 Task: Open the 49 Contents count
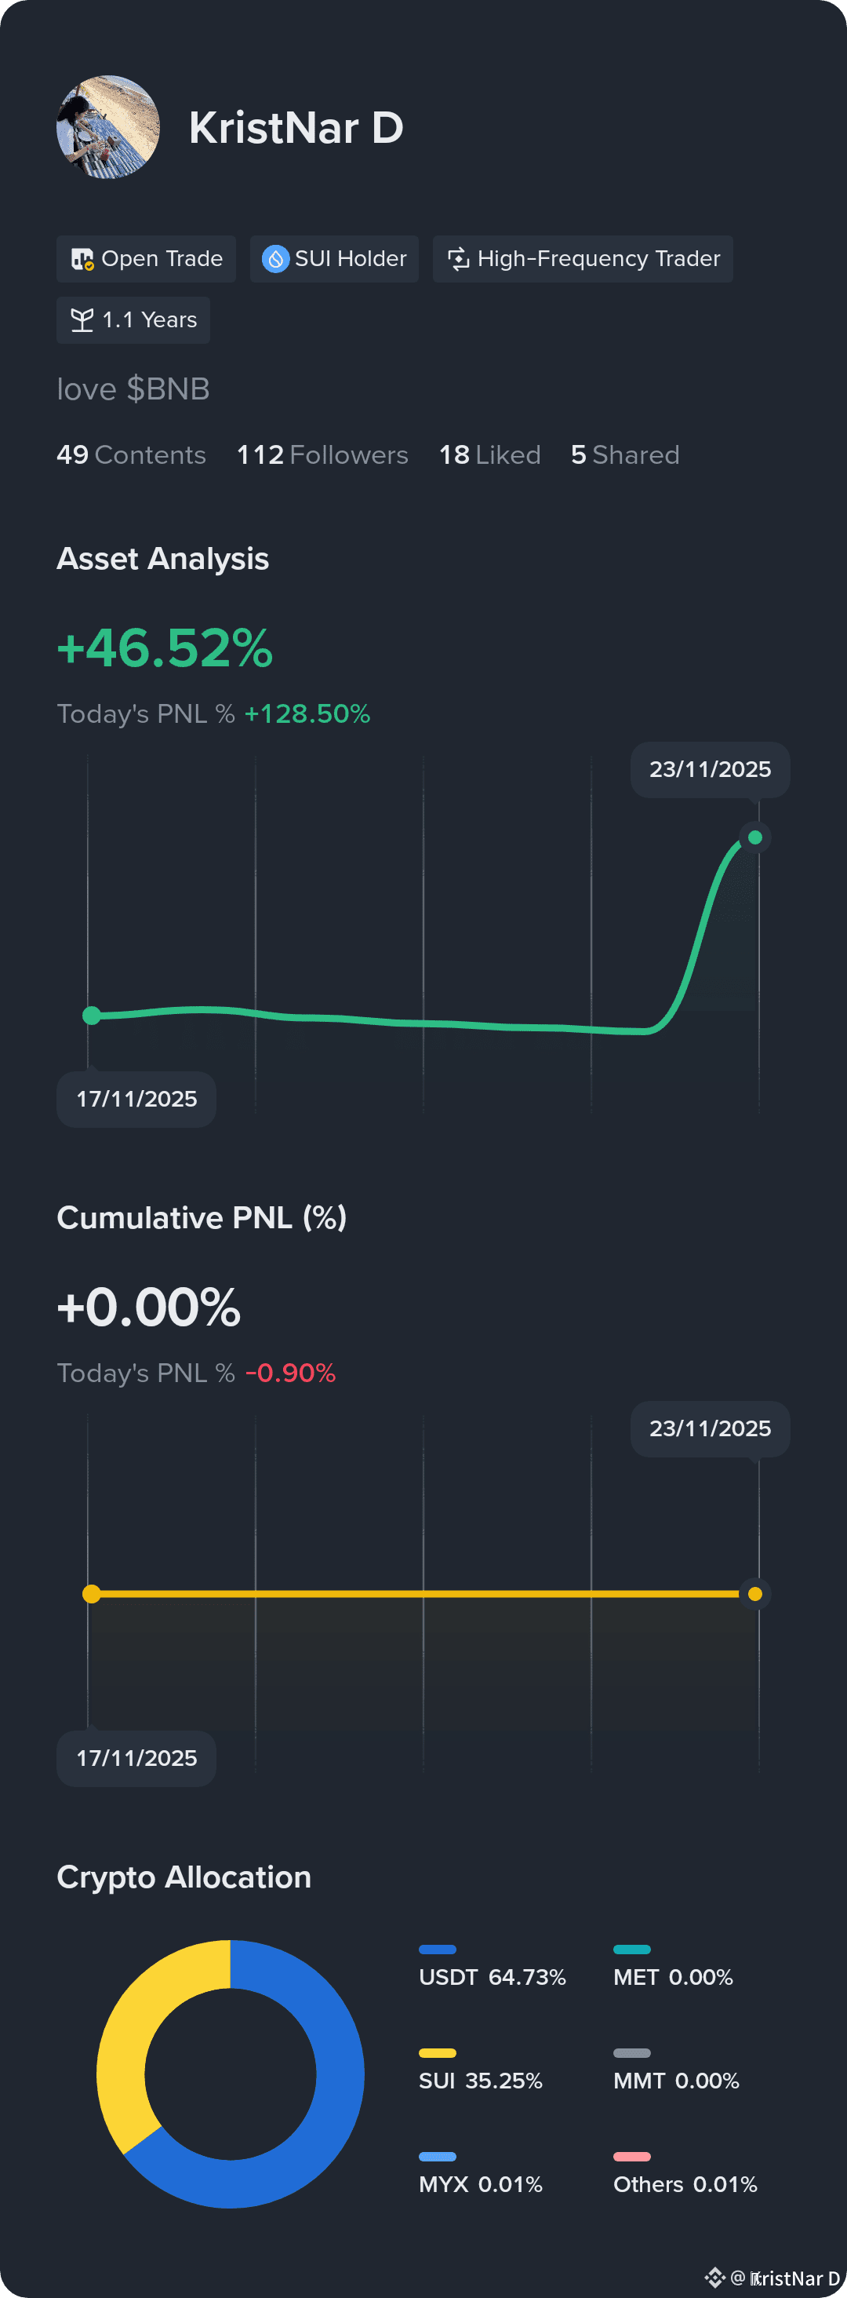(x=131, y=455)
